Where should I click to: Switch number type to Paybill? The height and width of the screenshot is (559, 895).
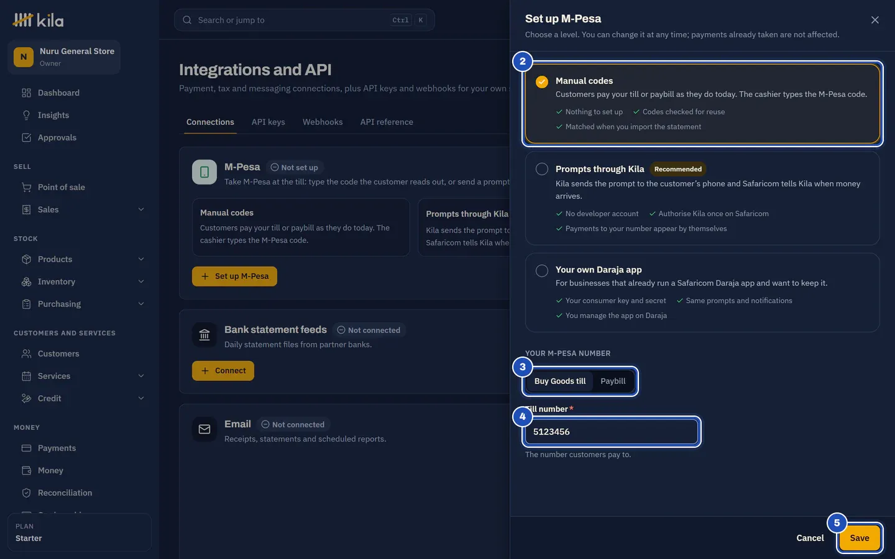(613, 381)
